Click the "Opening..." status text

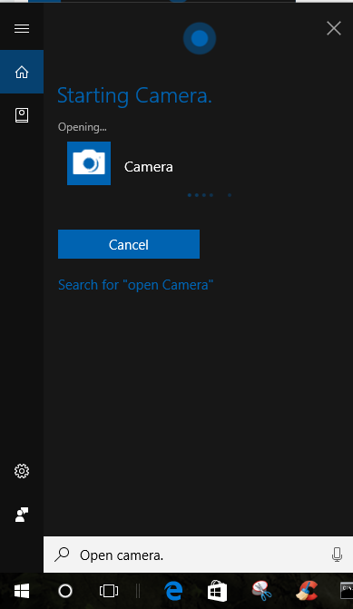pos(83,127)
